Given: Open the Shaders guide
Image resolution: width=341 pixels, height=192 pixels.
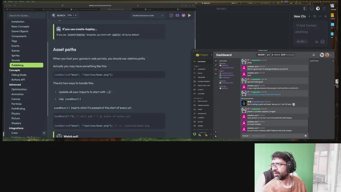Looking at the screenshot, I should [x=16, y=123].
